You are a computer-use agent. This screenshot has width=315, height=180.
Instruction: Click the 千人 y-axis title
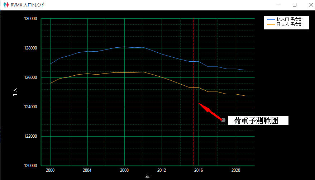point(15,93)
